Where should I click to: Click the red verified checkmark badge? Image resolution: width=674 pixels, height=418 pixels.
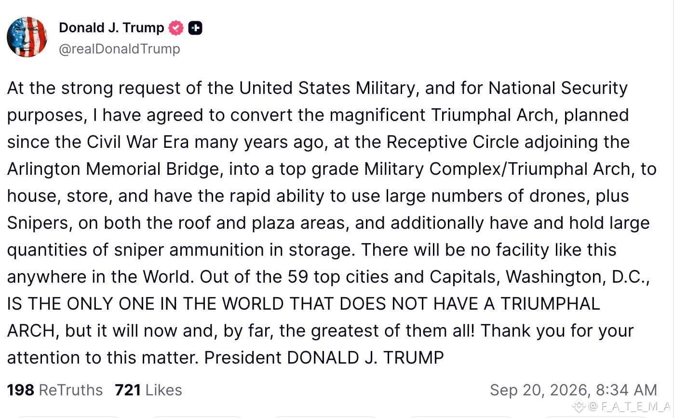click(x=176, y=28)
